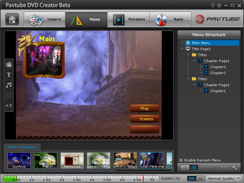Choose the Memories menu template thumbnail
The height and width of the screenshot is (183, 244).
point(72,161)
